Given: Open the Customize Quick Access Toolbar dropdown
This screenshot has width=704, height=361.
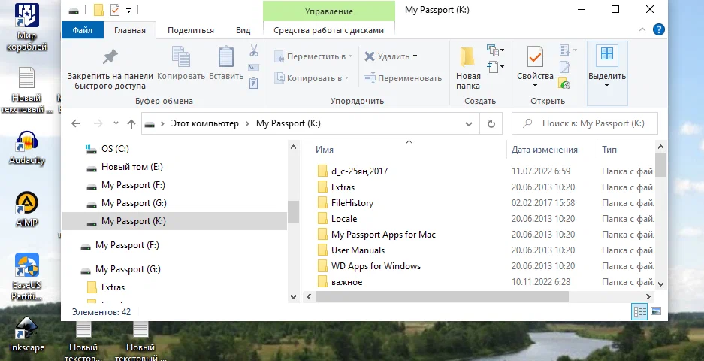Looking at the screenshot, I should [x=129, y=11].
